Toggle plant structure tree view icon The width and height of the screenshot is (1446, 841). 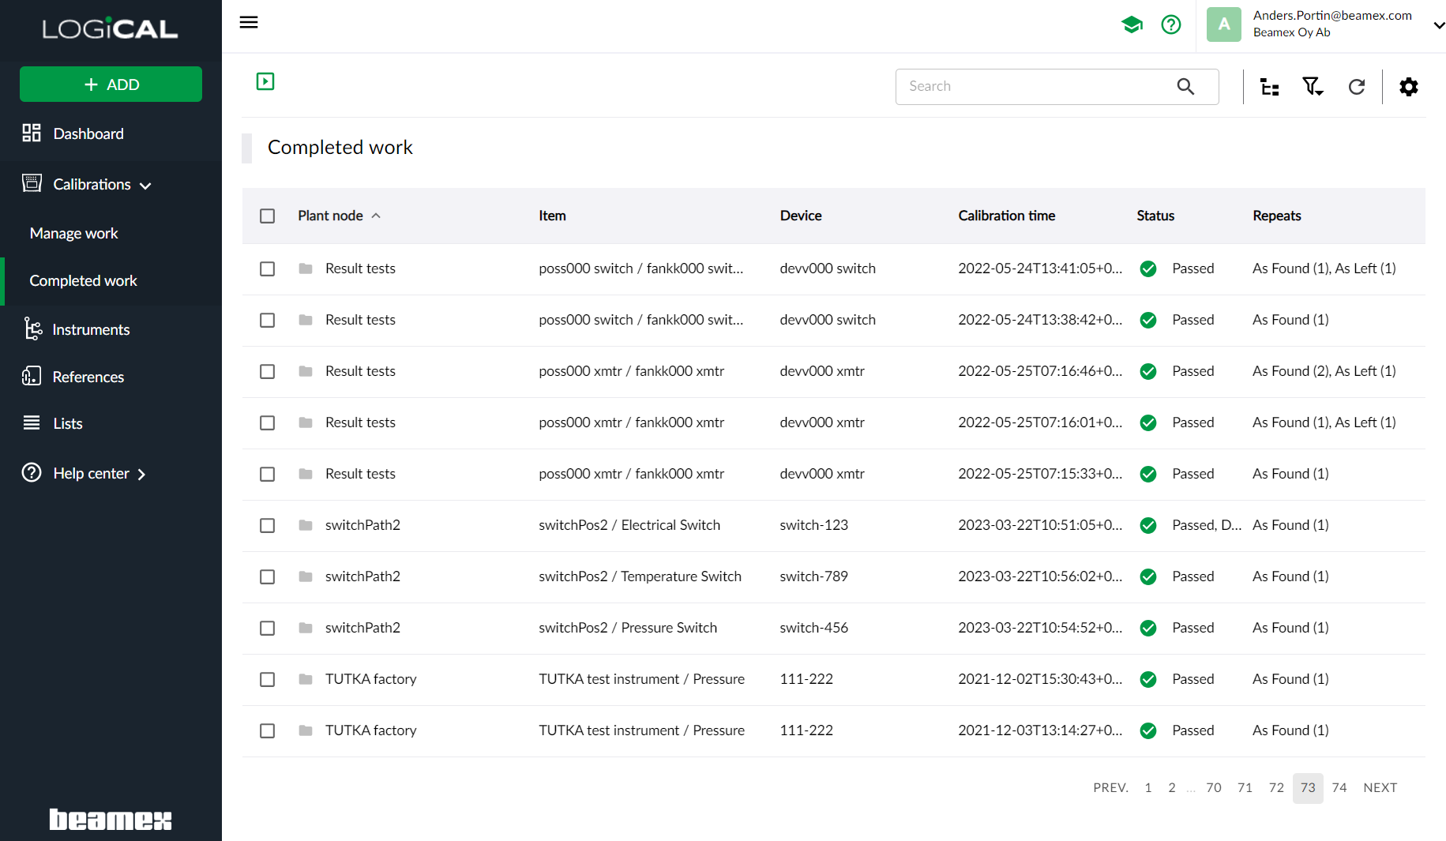1269,87
